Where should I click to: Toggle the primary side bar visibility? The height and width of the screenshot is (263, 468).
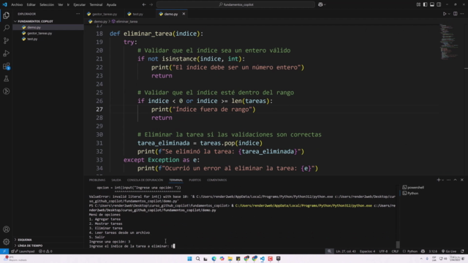point(425,4)
